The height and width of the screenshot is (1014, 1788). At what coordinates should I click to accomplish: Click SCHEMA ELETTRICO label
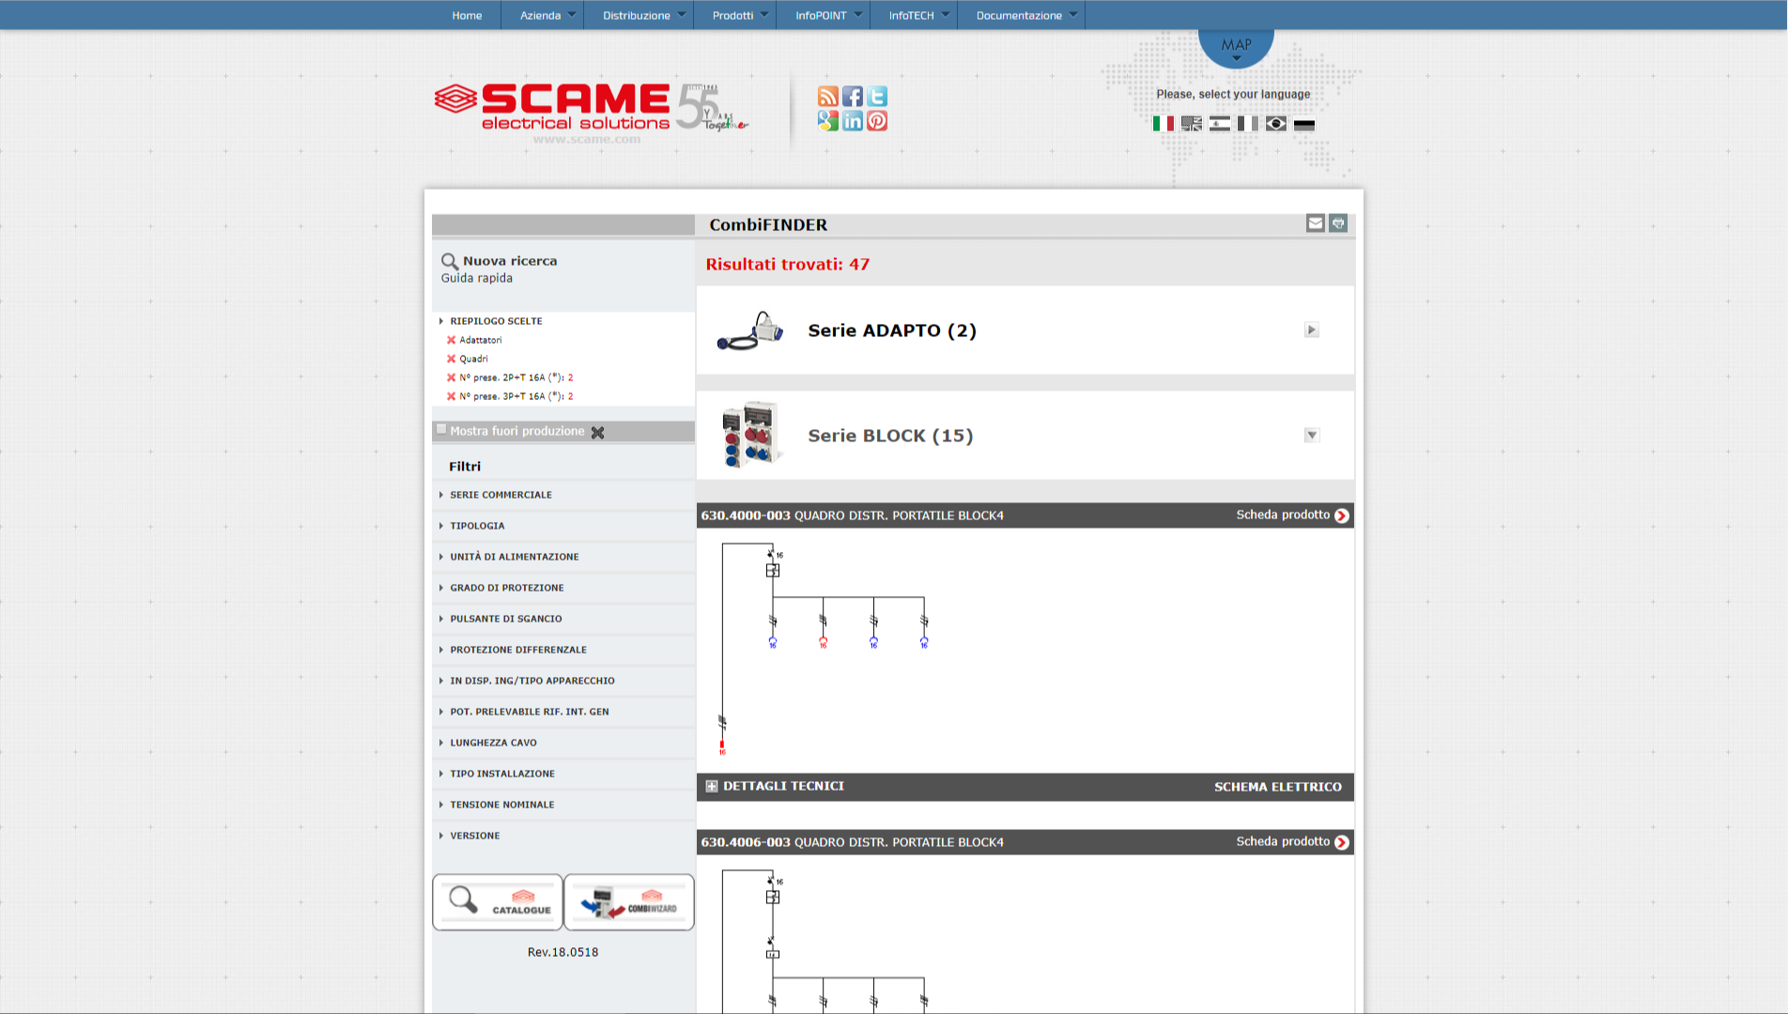(x=1277, y=787)
